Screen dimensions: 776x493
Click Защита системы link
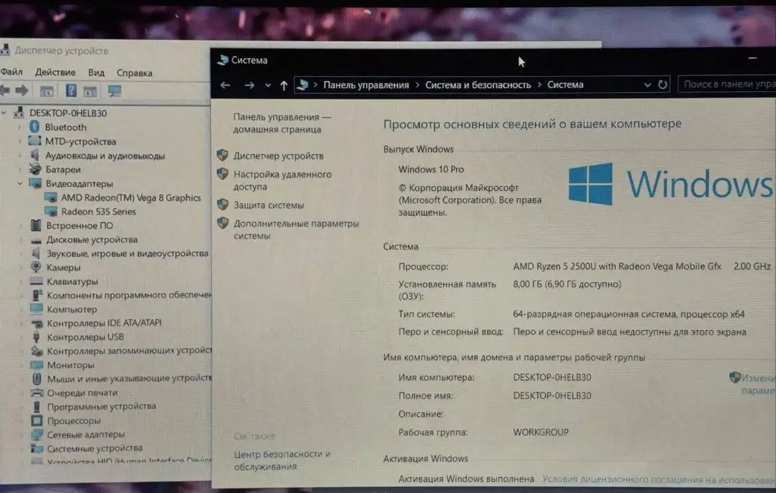tap(268, 205)
